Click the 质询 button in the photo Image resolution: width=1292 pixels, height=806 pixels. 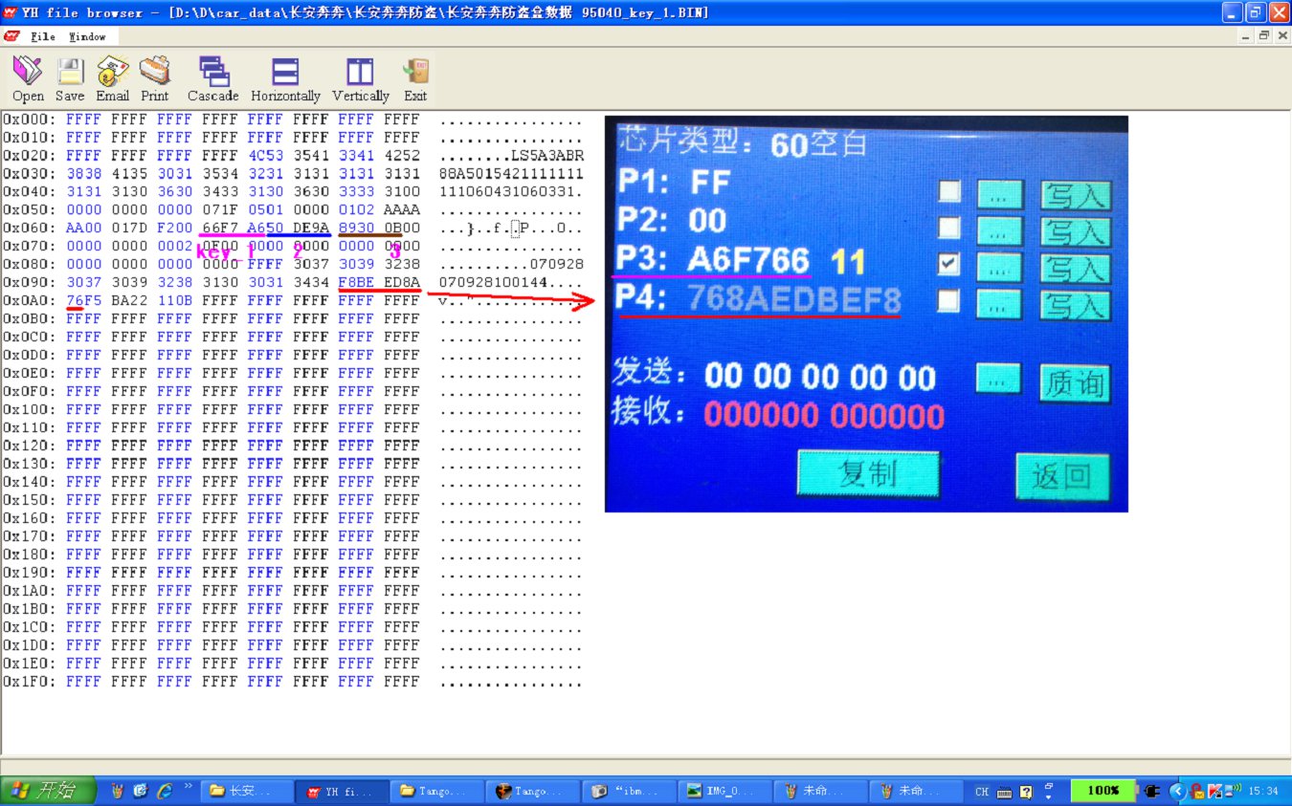(x=1075, y=383)
